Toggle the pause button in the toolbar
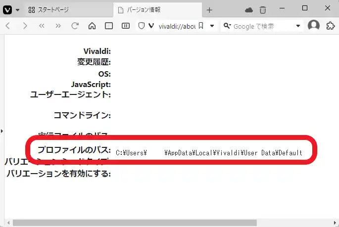Image resolution: width=339 pixels, height=227 pixels. coord(126,26)
